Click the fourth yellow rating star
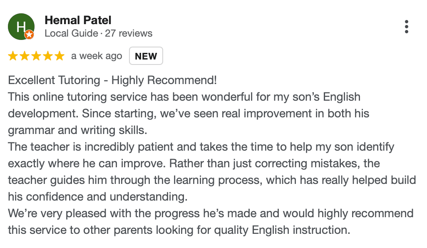The height and width of the screenshot is (248, 427). (x=47, y=55)
